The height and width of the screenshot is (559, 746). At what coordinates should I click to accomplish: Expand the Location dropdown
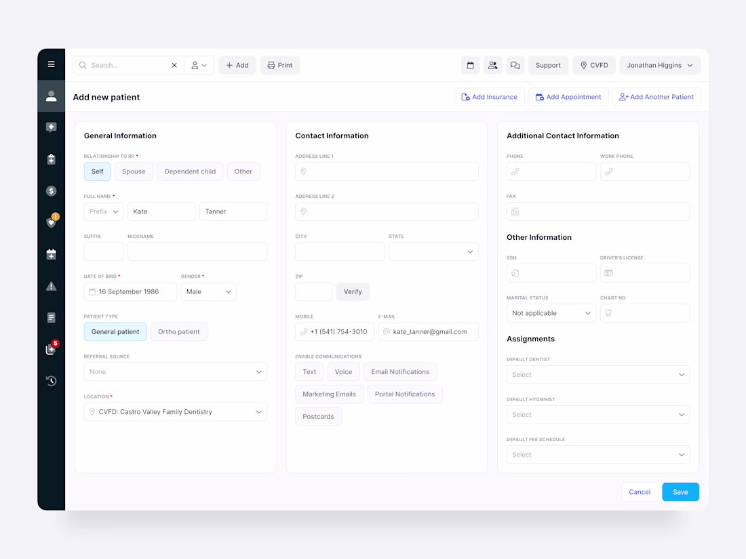tap(175, 412)
